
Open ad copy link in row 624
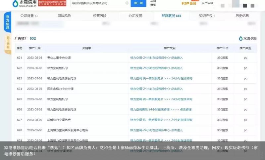tap(156, 89)
